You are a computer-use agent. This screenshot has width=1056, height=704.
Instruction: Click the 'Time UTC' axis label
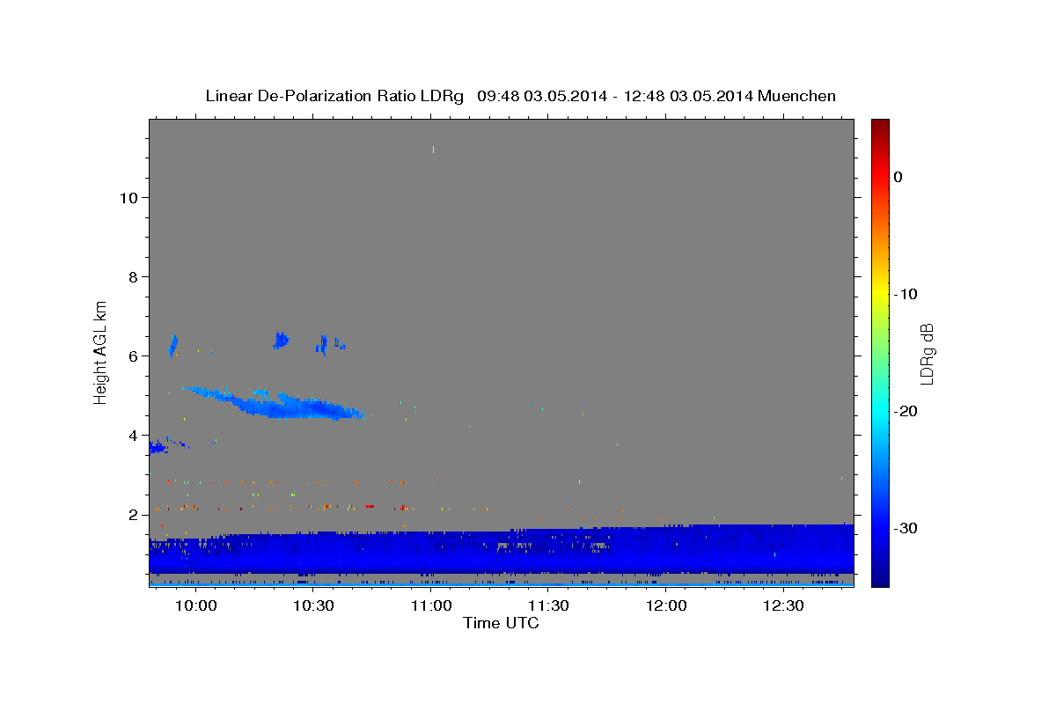(501, 623)
